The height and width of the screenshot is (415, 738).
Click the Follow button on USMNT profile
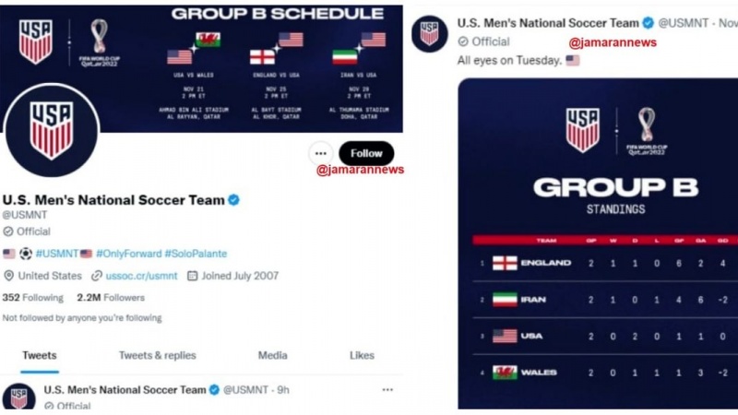tap(366, 153)
